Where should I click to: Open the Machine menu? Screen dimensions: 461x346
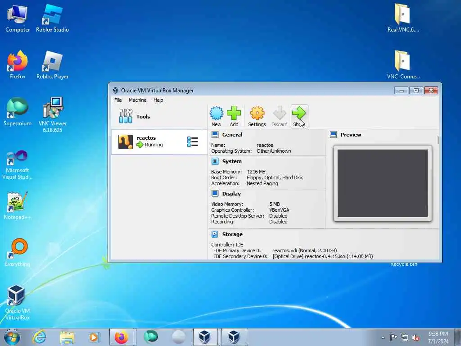click(137, 100)
